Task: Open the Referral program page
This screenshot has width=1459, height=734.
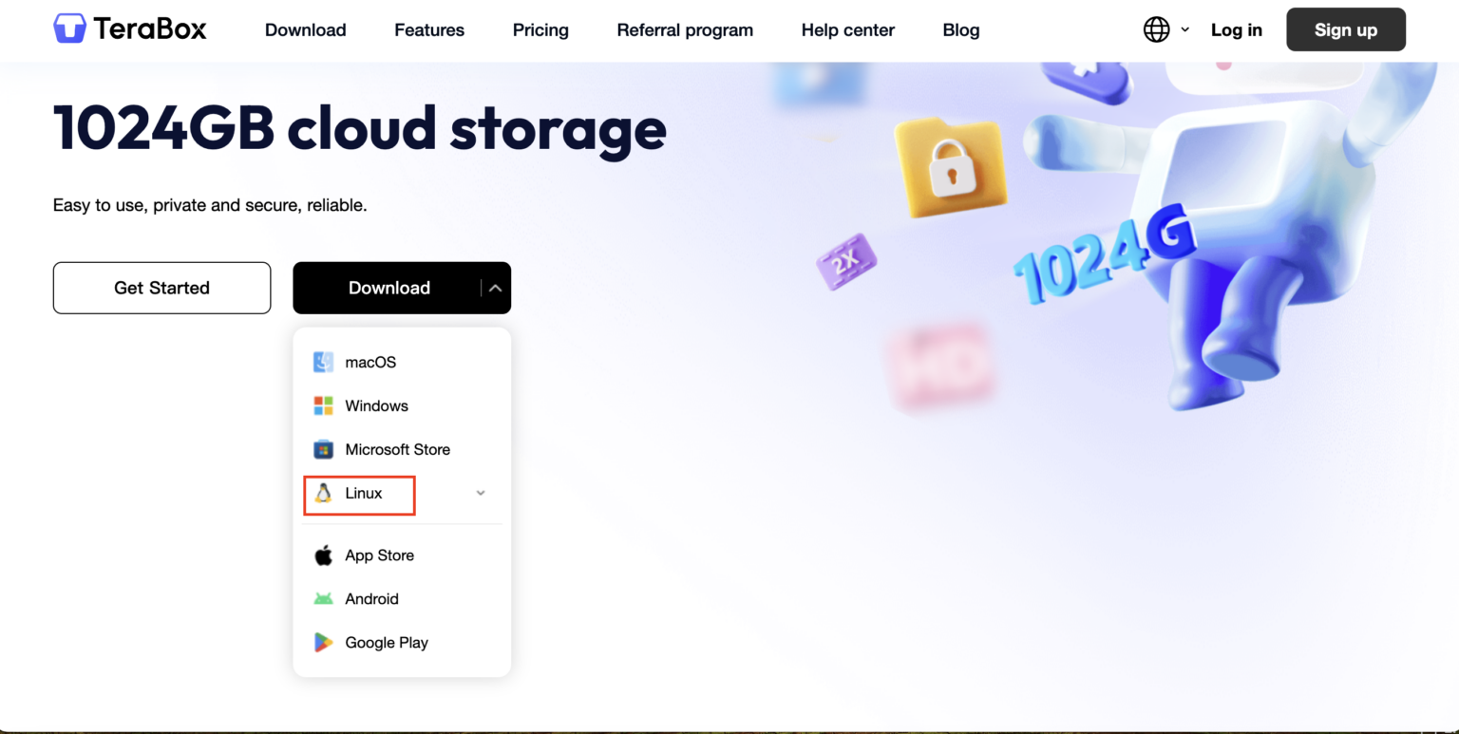Action: [685, 29]
